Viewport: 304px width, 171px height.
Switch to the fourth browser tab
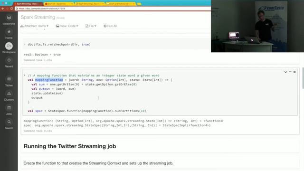point(120,4)
